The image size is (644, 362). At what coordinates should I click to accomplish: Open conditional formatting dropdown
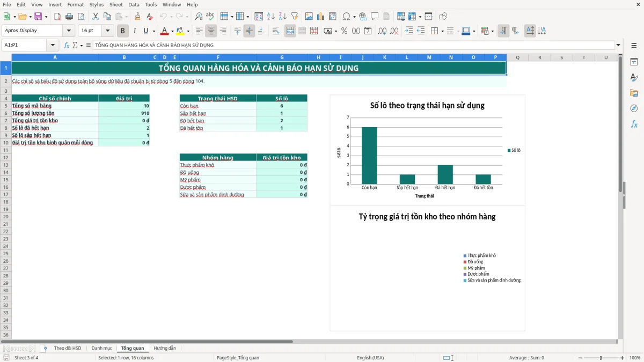tap(492, 31)
